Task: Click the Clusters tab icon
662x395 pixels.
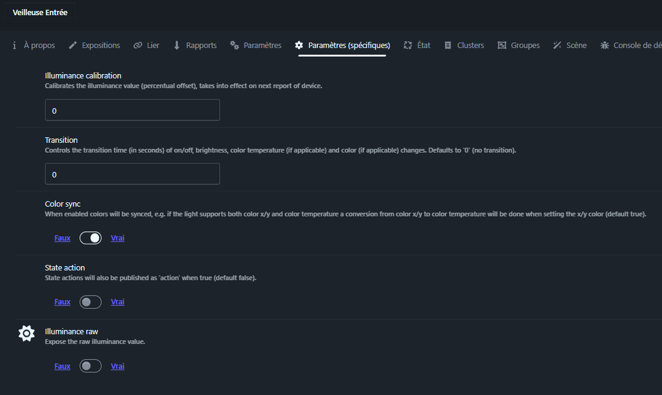Action: click(448, 46)
